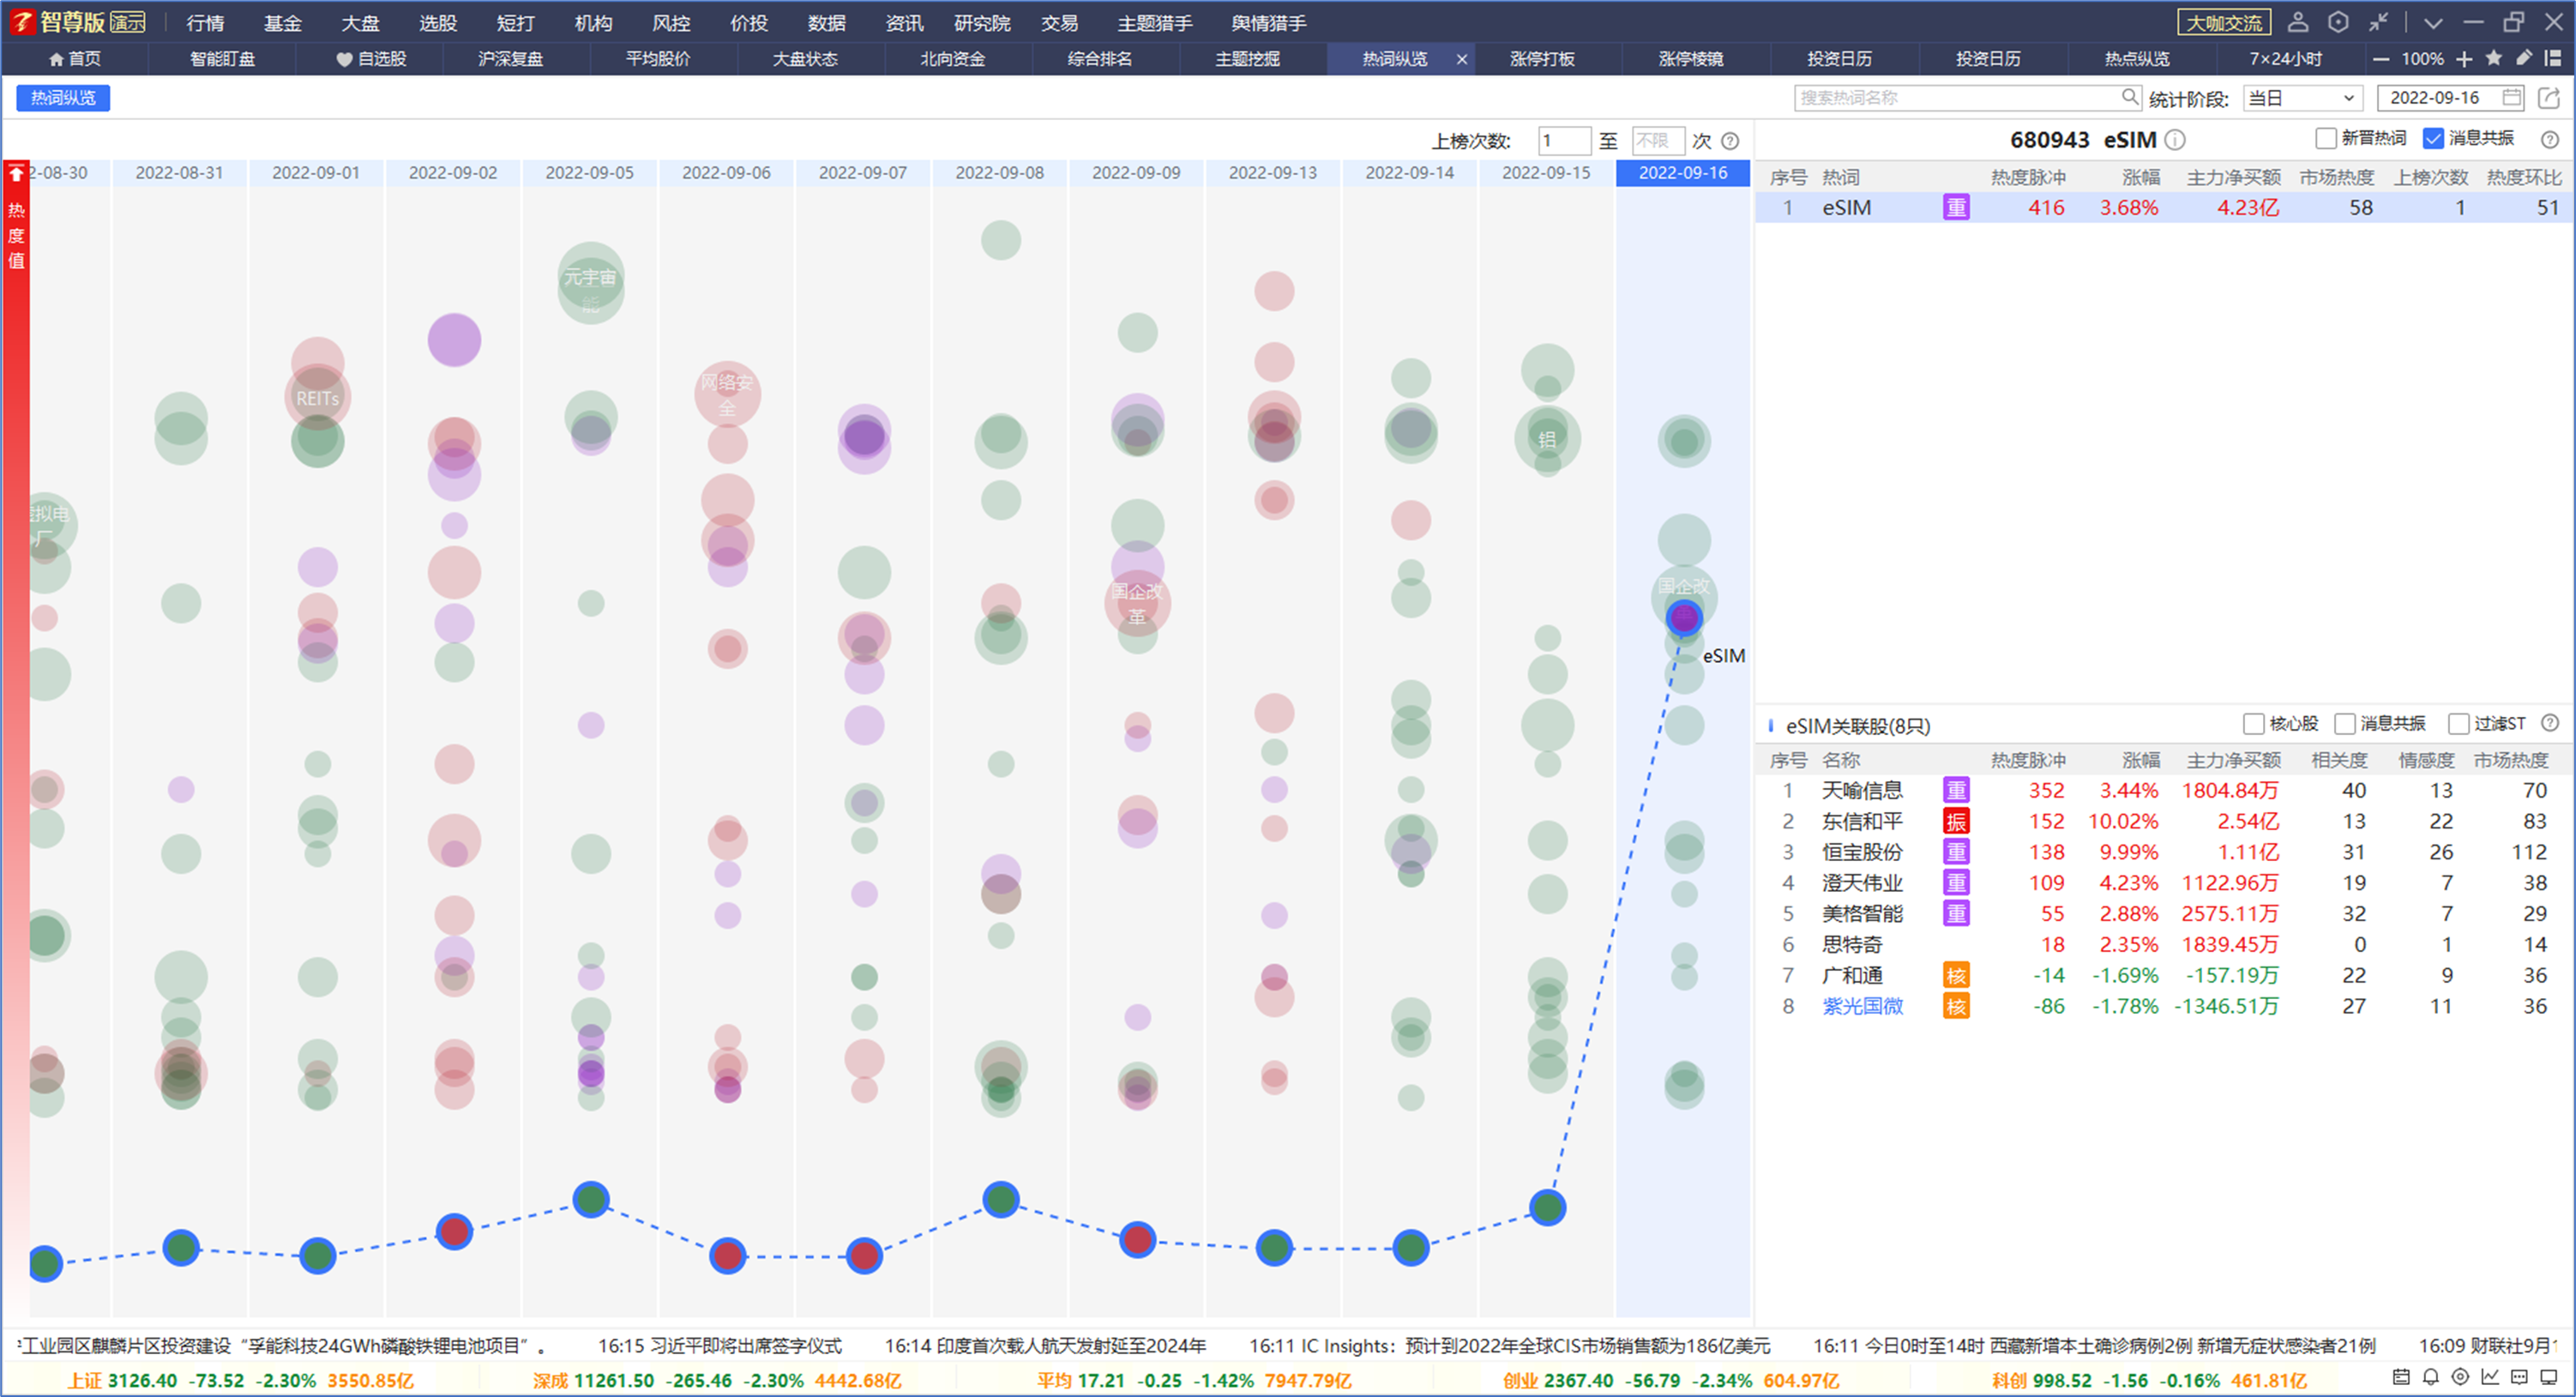Select the 2022-09-05 date column header
This screenshot has width=2576, height=1397.
[590, 173]
